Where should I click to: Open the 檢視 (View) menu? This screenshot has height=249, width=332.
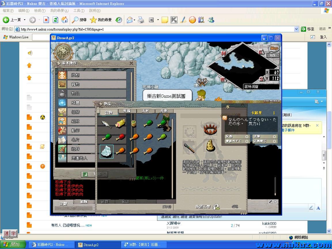click(40, 11)
